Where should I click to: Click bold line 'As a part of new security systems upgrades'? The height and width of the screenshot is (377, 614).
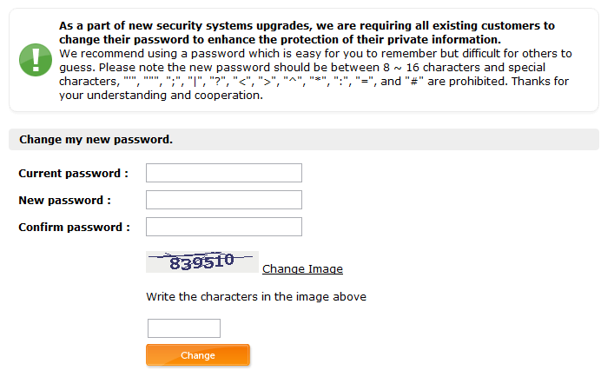pos(307,26)
